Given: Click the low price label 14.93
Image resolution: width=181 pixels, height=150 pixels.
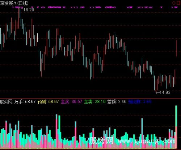Looking at the screenshot, I should tap(165, 93).
